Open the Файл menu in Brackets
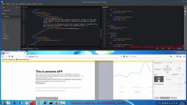This screenshot has height=105, width=187. [x=3, y=4]
